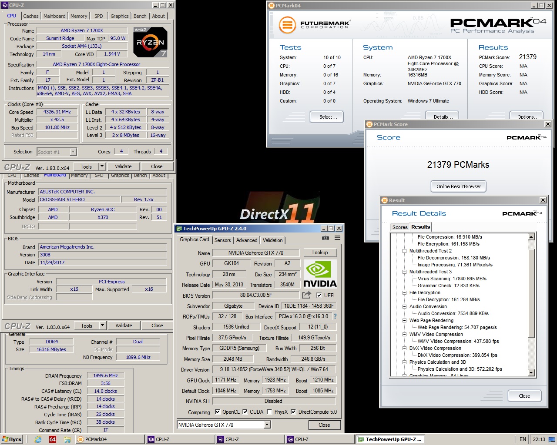Click the Close button in GPU-Z

click(324, 425)
